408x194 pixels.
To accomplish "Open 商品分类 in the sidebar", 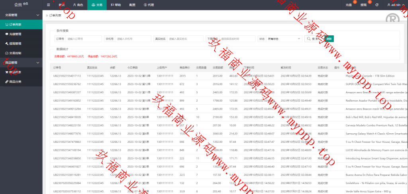I will point(15,82).
